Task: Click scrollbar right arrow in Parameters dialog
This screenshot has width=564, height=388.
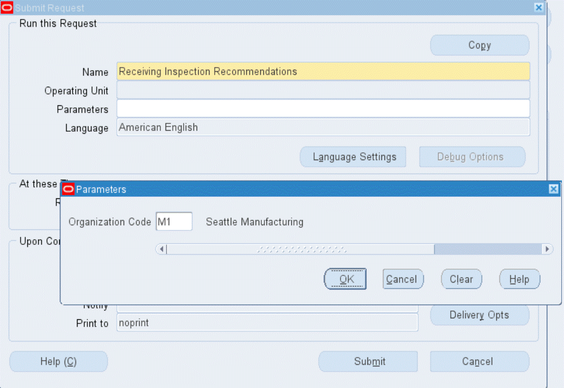Action: pos(547,249)
